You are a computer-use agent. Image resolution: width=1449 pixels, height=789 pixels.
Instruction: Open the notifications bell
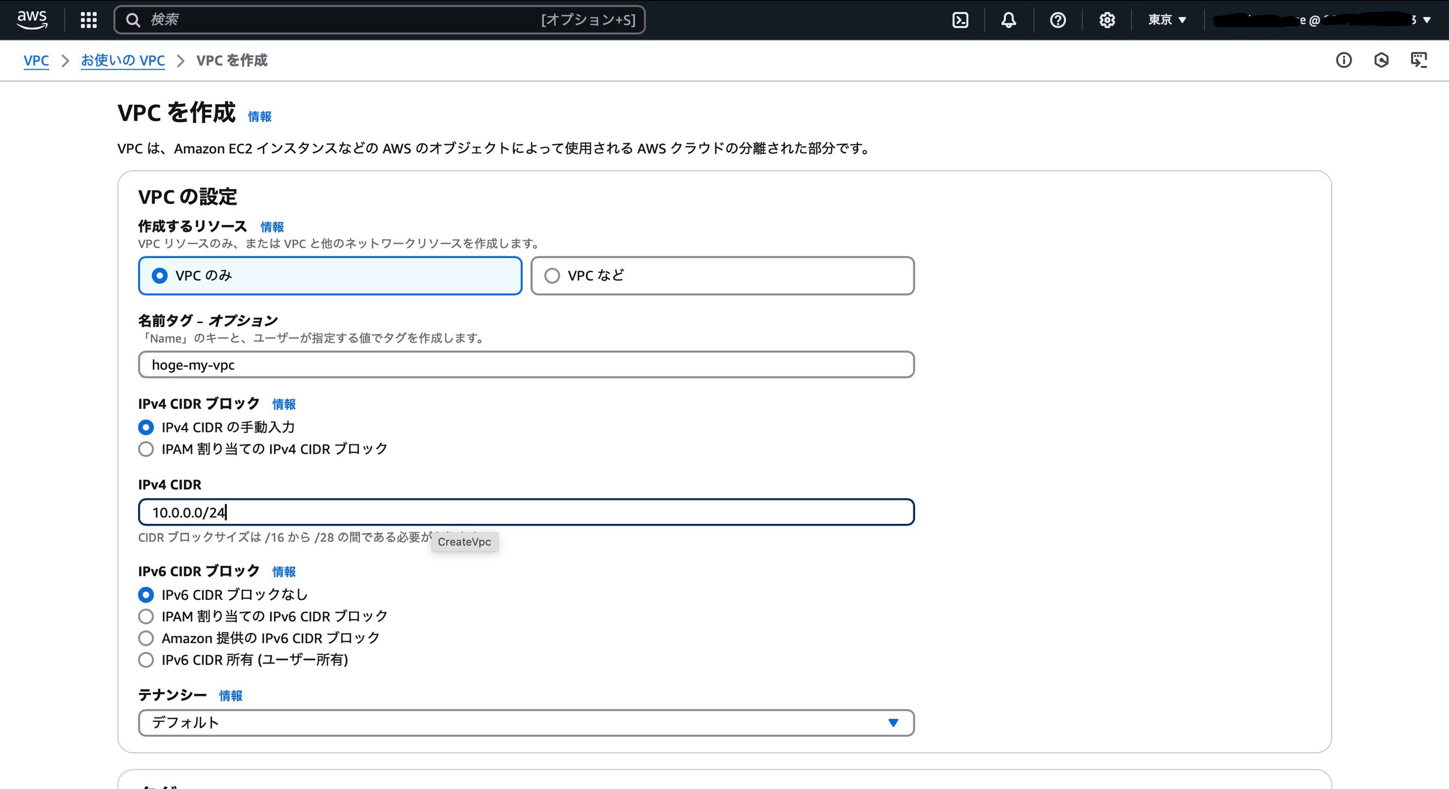pos(1009,20)
